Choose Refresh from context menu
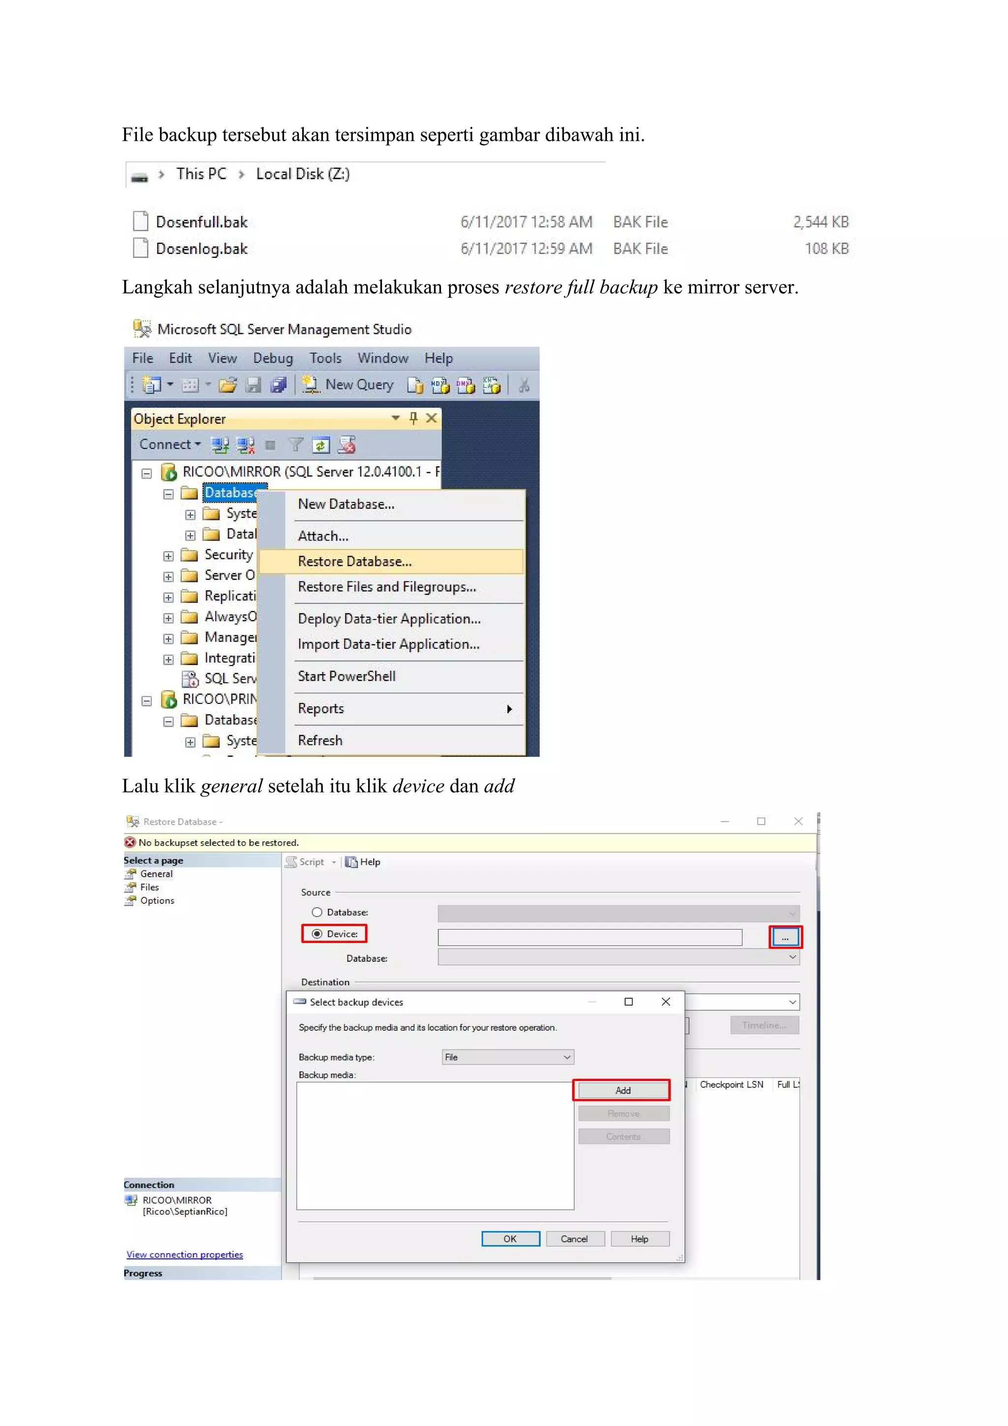This screenshot has width=1008, height=1426. pos(391,740)
